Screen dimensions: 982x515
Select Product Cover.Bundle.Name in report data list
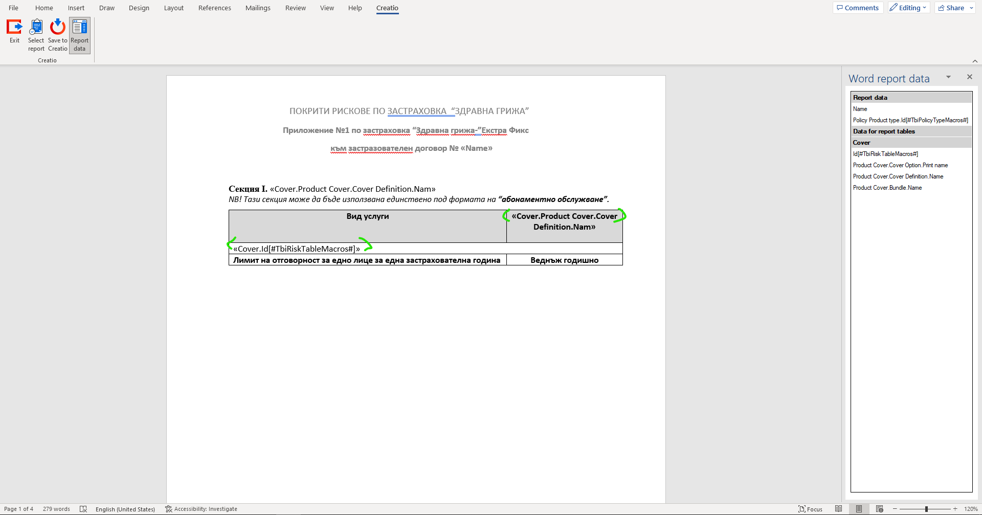click(888, 187)
